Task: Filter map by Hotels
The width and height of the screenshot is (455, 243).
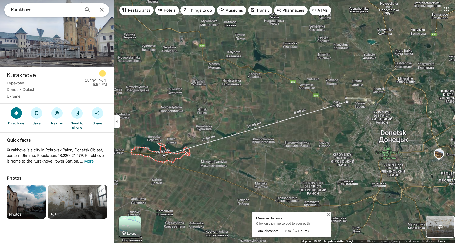Action: 167,10
